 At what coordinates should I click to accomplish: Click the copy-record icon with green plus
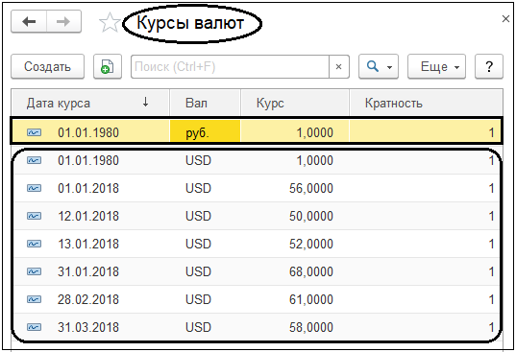[x=108, y=66]
